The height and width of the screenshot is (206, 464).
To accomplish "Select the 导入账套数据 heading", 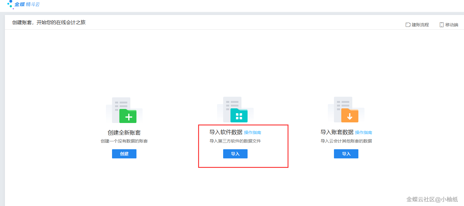I will point(337,132).
